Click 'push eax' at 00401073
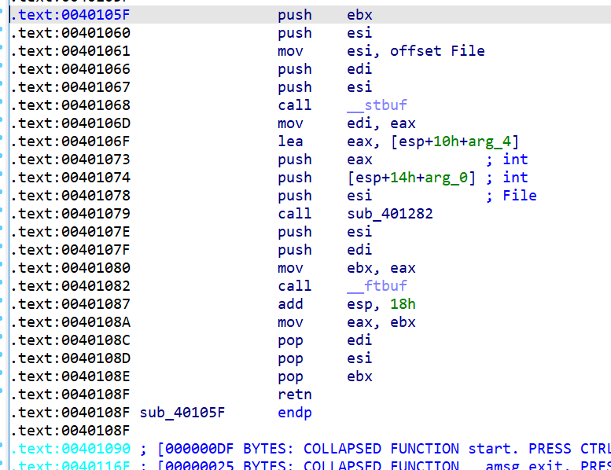This screenshot has width=611, height=470. [325, 160]
